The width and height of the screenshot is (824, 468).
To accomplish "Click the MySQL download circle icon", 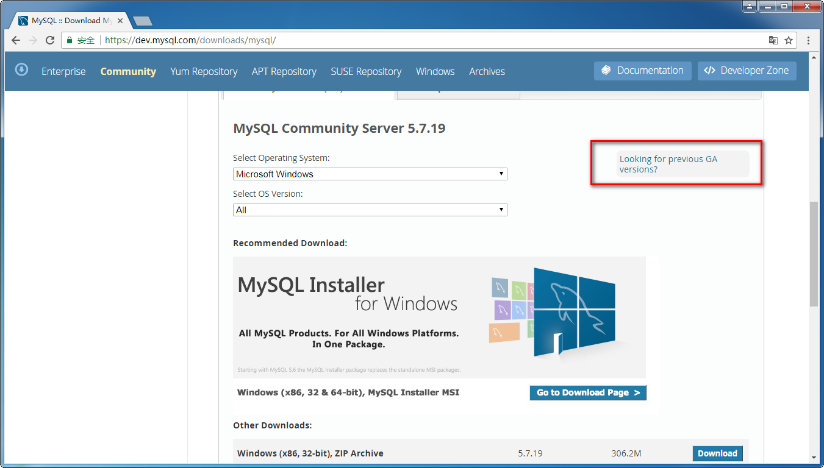I will point(21,69).
